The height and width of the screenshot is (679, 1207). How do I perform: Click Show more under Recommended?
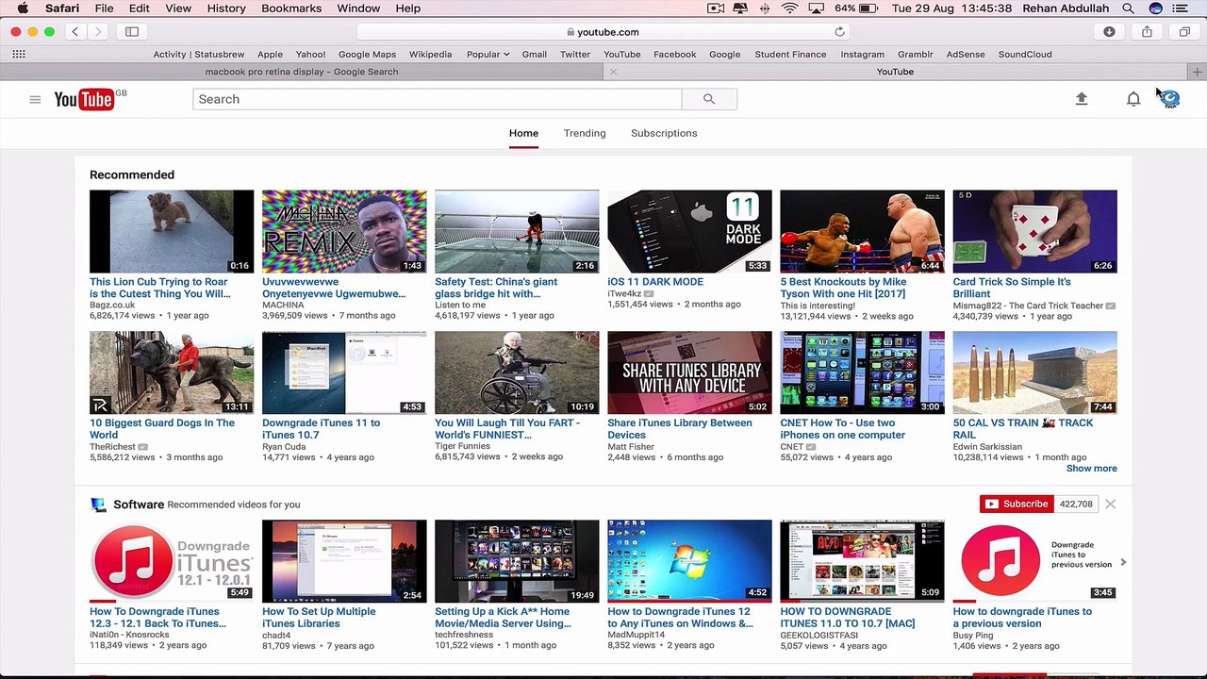1091,469
